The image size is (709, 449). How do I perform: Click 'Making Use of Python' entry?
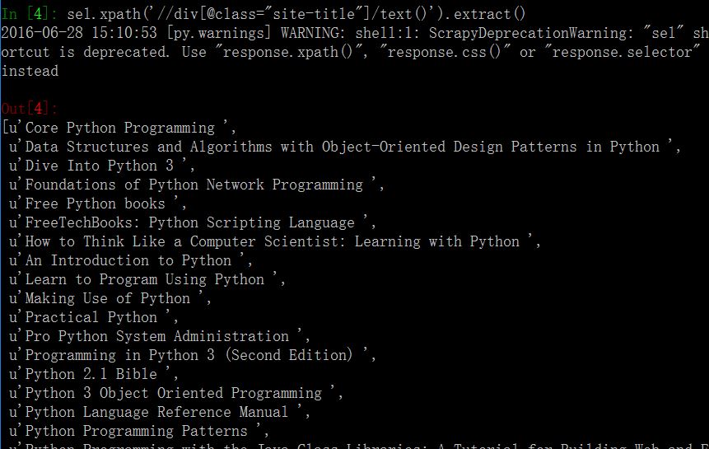coord(108,298)
